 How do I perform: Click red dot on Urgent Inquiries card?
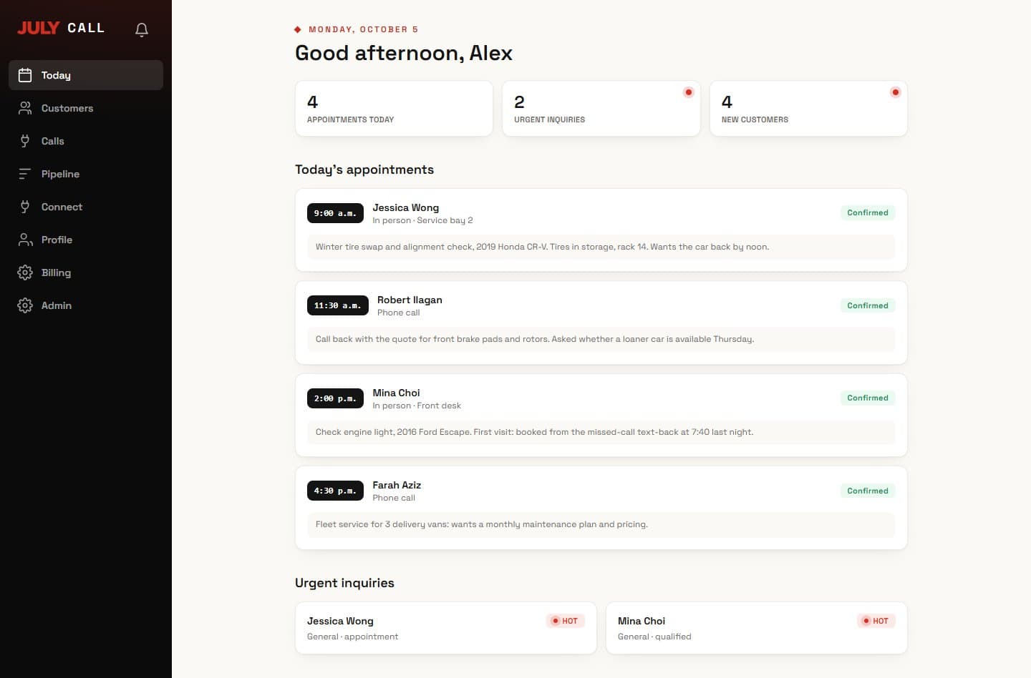pyautogui.click(x=688, y=92)
